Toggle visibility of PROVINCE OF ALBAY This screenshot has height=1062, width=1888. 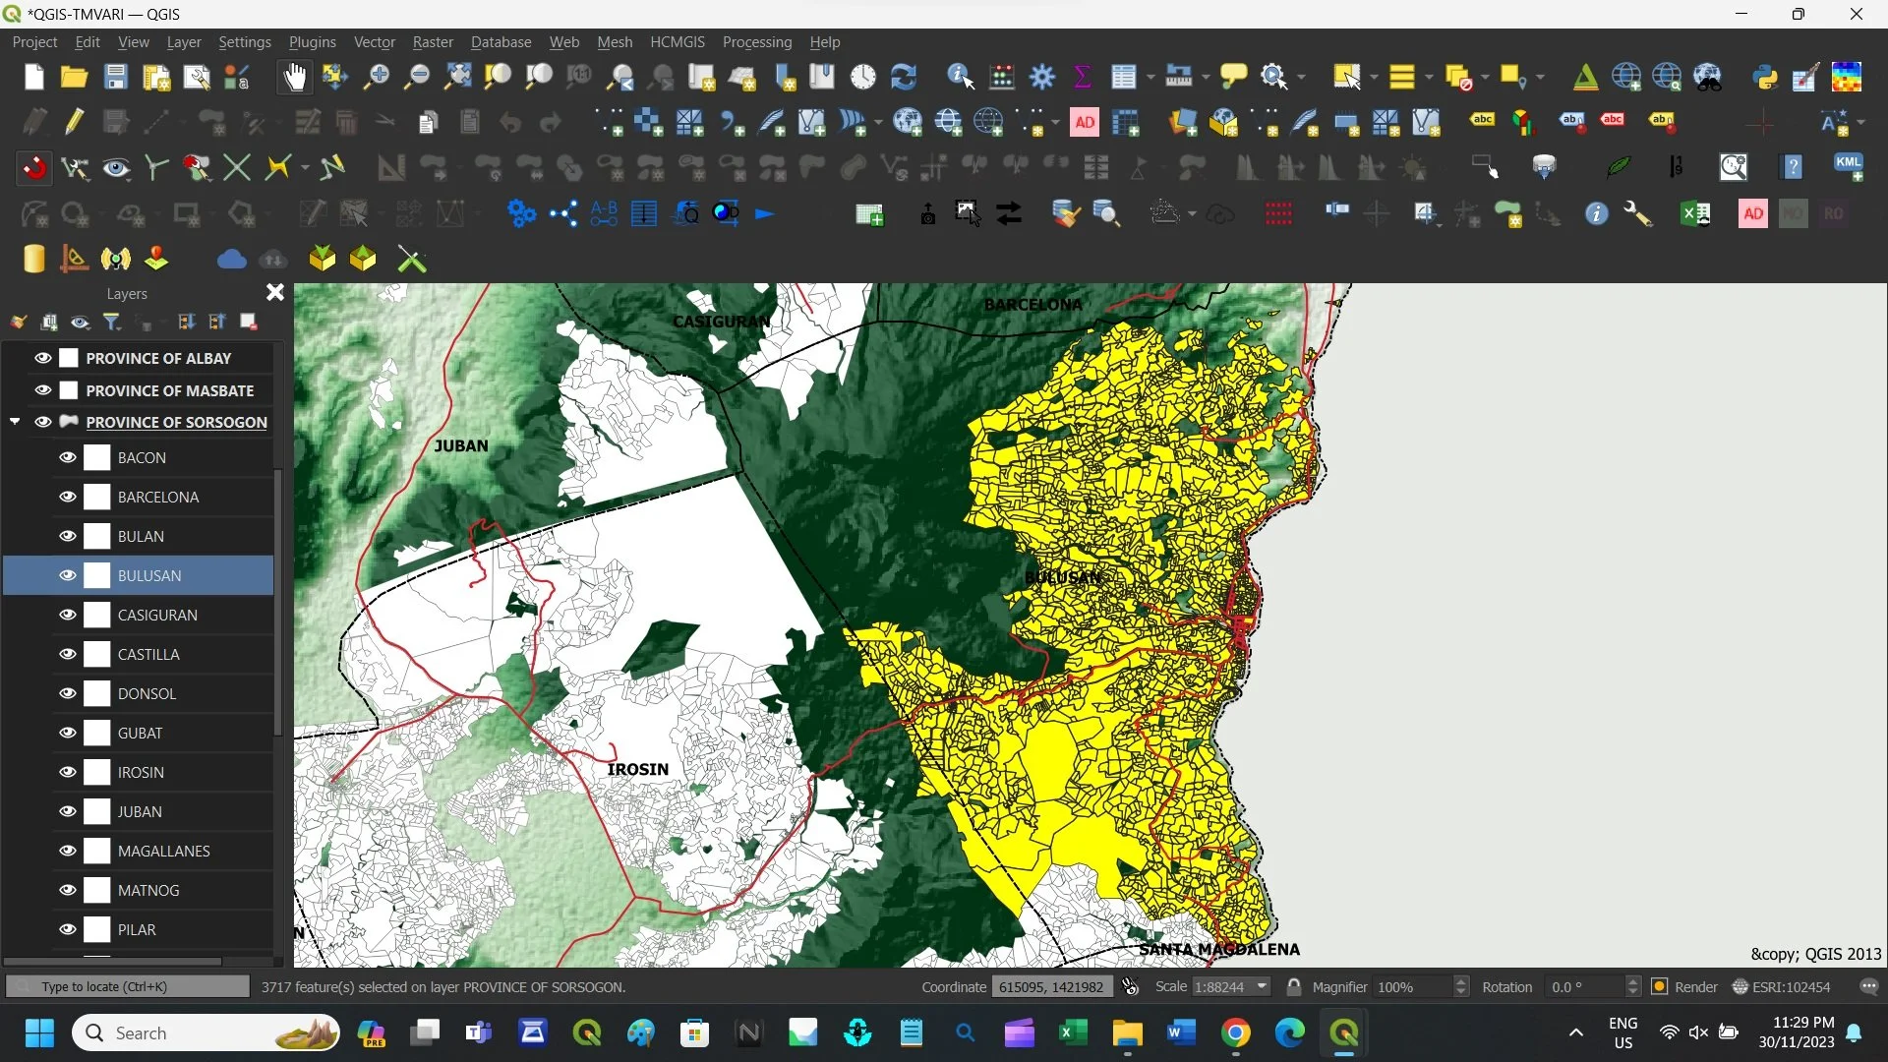[x=43, y=358]
